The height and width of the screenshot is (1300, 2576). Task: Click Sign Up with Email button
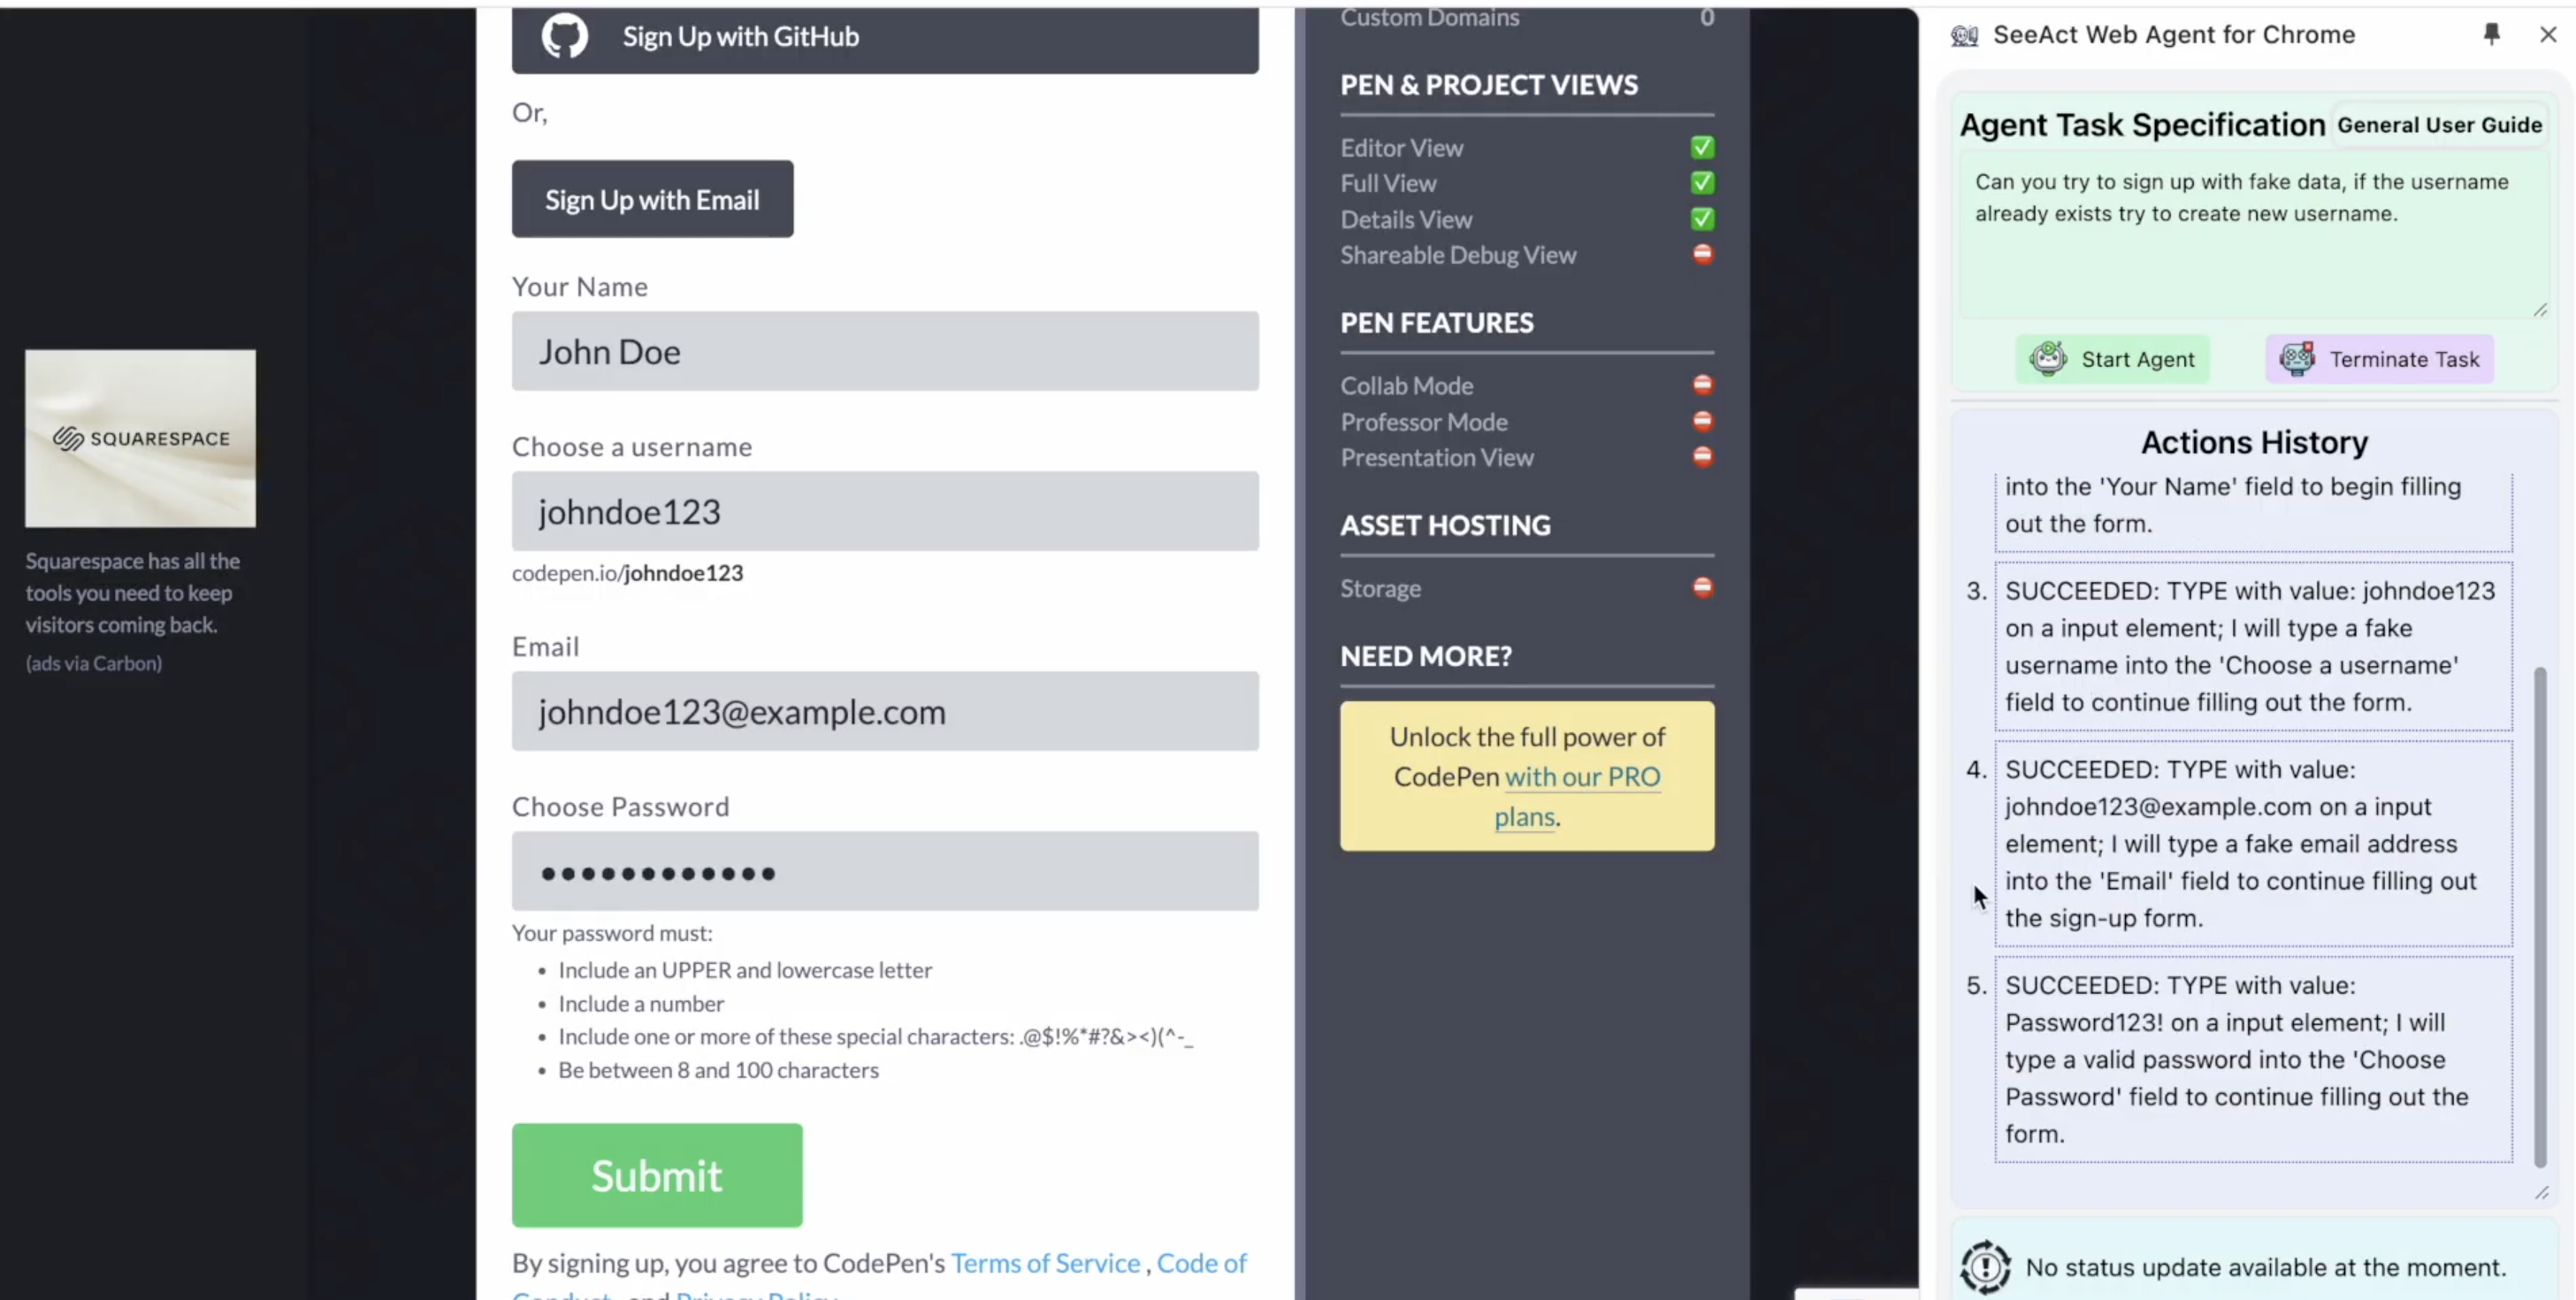point(652,199)
